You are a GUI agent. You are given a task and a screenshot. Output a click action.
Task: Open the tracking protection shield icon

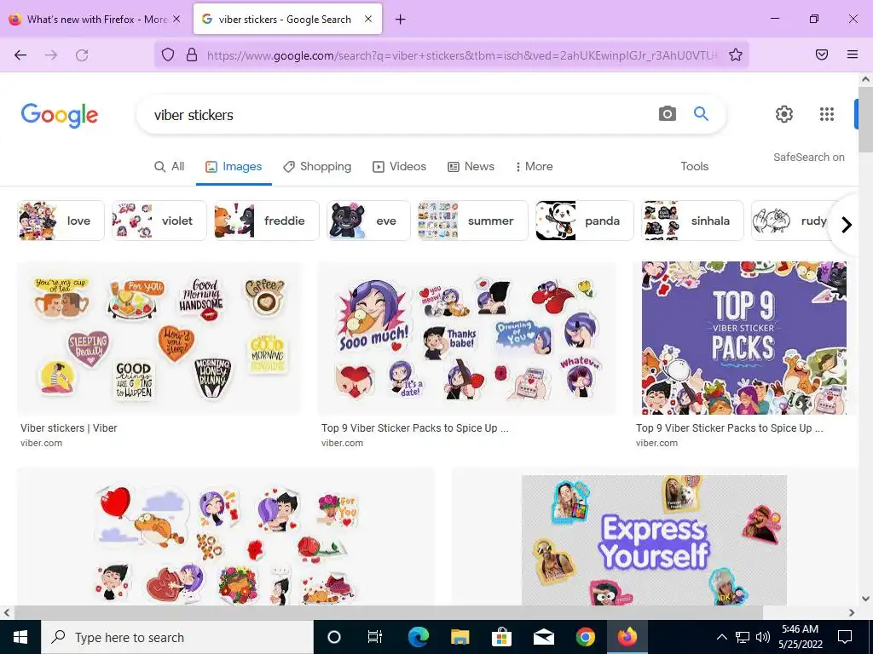pyautogui.click(x=168, y=54)
